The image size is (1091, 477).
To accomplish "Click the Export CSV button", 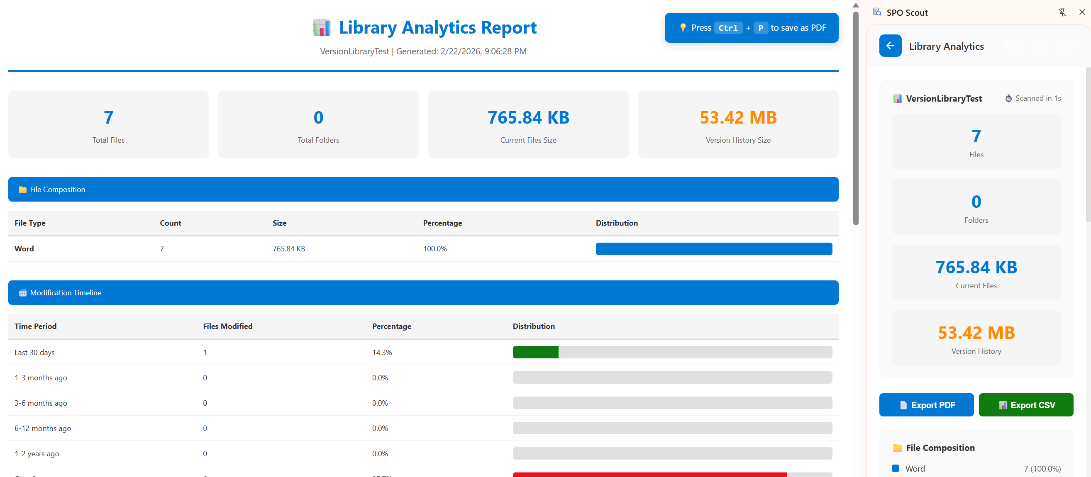I will 1026,405.
